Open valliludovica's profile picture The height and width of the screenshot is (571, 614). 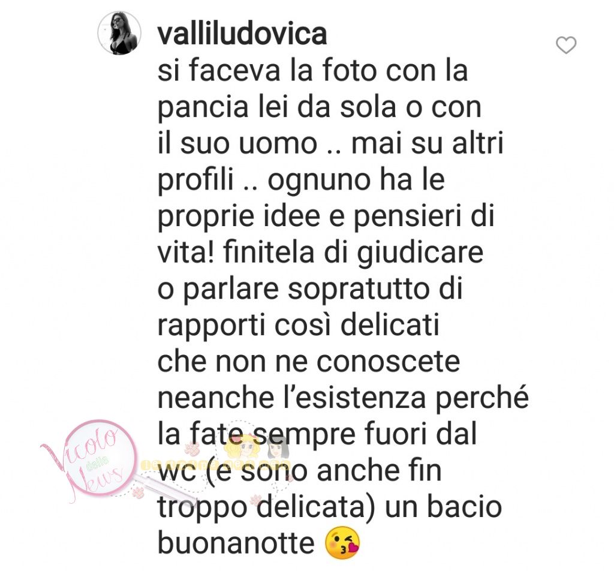pos(119,32)
